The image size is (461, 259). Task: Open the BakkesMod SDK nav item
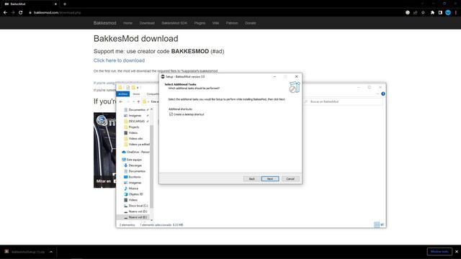point(174,23)
